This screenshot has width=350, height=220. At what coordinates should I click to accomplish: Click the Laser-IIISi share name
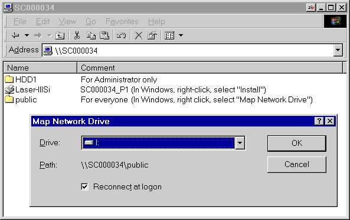pyautogui.click(x=32, y=89)
